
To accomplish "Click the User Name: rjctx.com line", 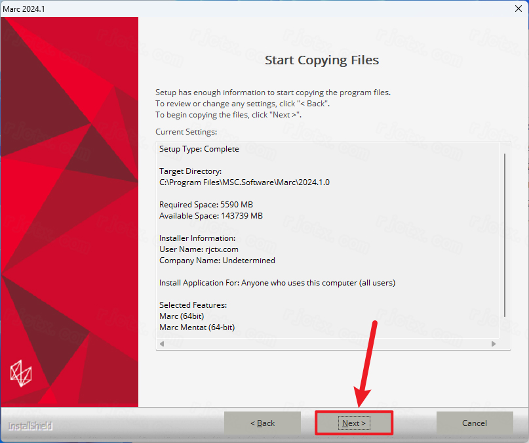I will (x=199, y=249).
